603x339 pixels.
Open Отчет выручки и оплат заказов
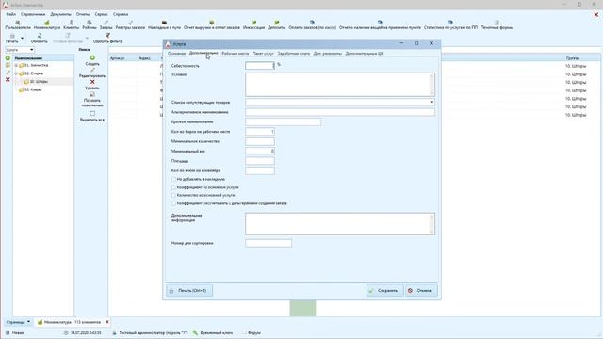point(211,23)
